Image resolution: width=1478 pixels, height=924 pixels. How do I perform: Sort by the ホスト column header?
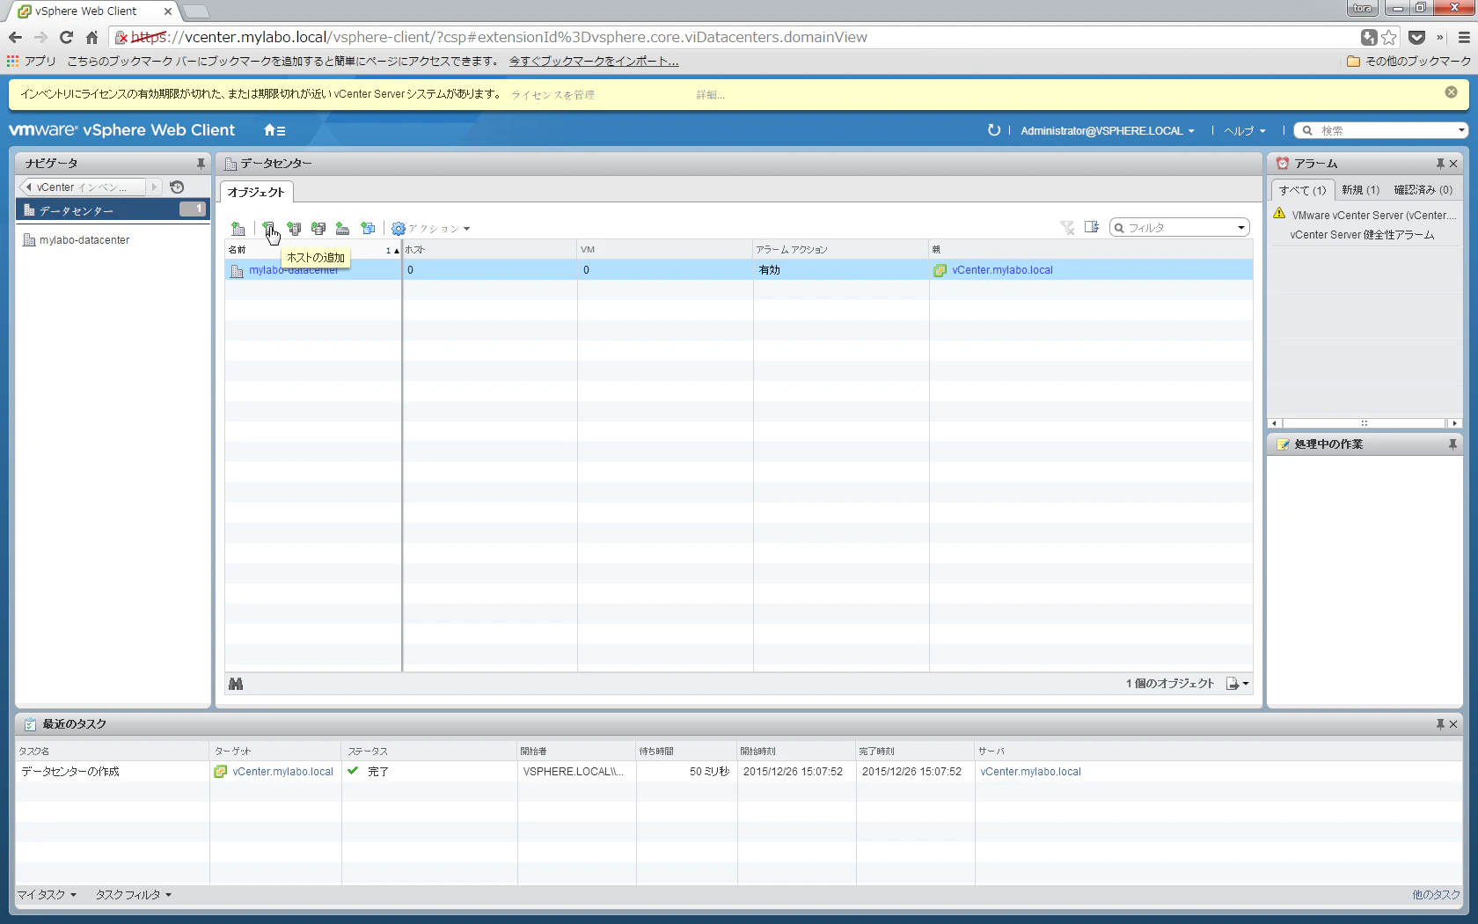click(x=489, y=250)
